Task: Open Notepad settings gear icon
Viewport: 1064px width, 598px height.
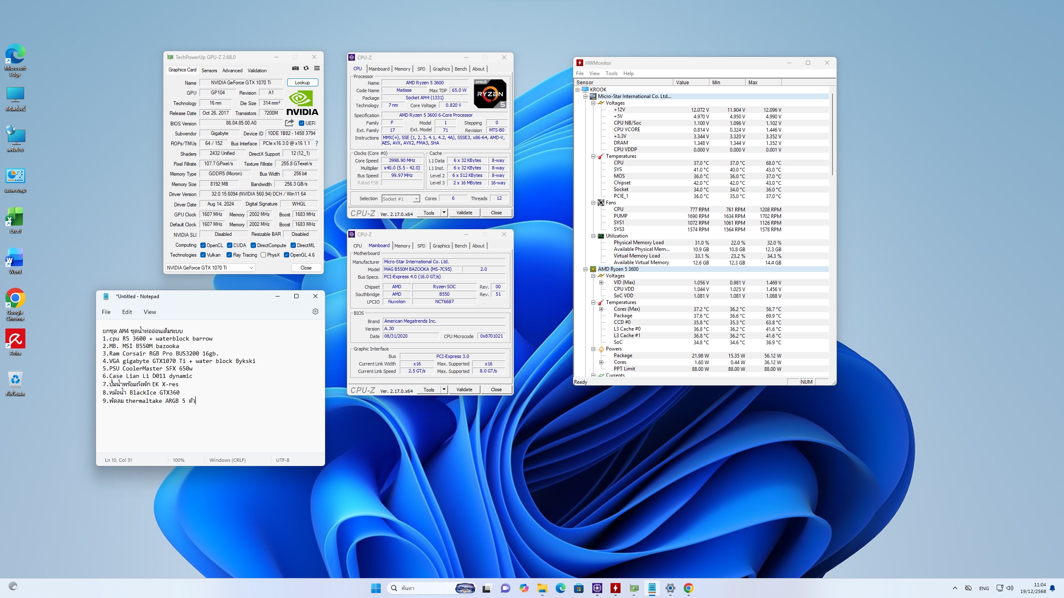Action: click(x=315, y=311)
